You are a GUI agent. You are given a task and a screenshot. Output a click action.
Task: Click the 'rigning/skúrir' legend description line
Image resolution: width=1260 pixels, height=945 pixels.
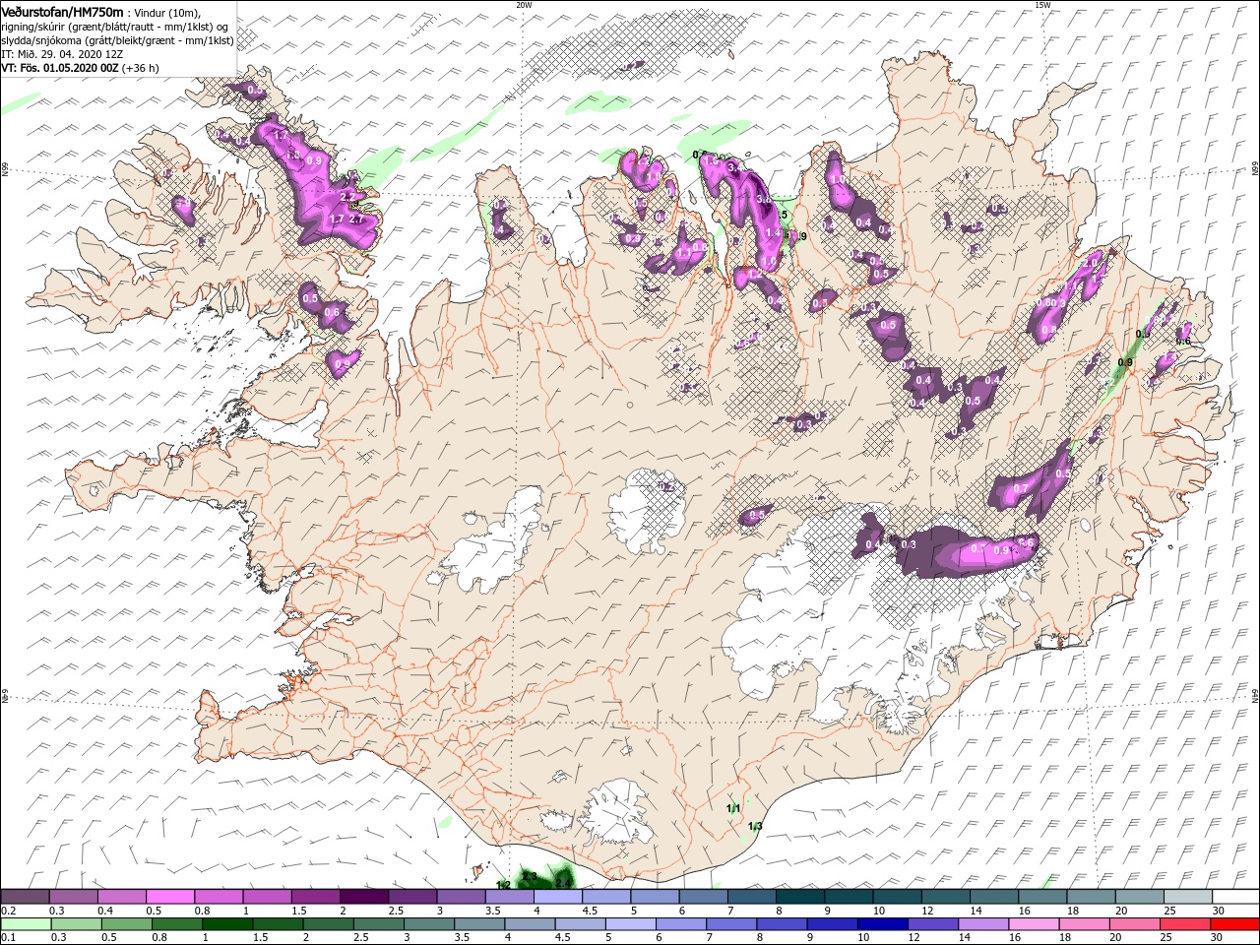[x=115, y=27]
